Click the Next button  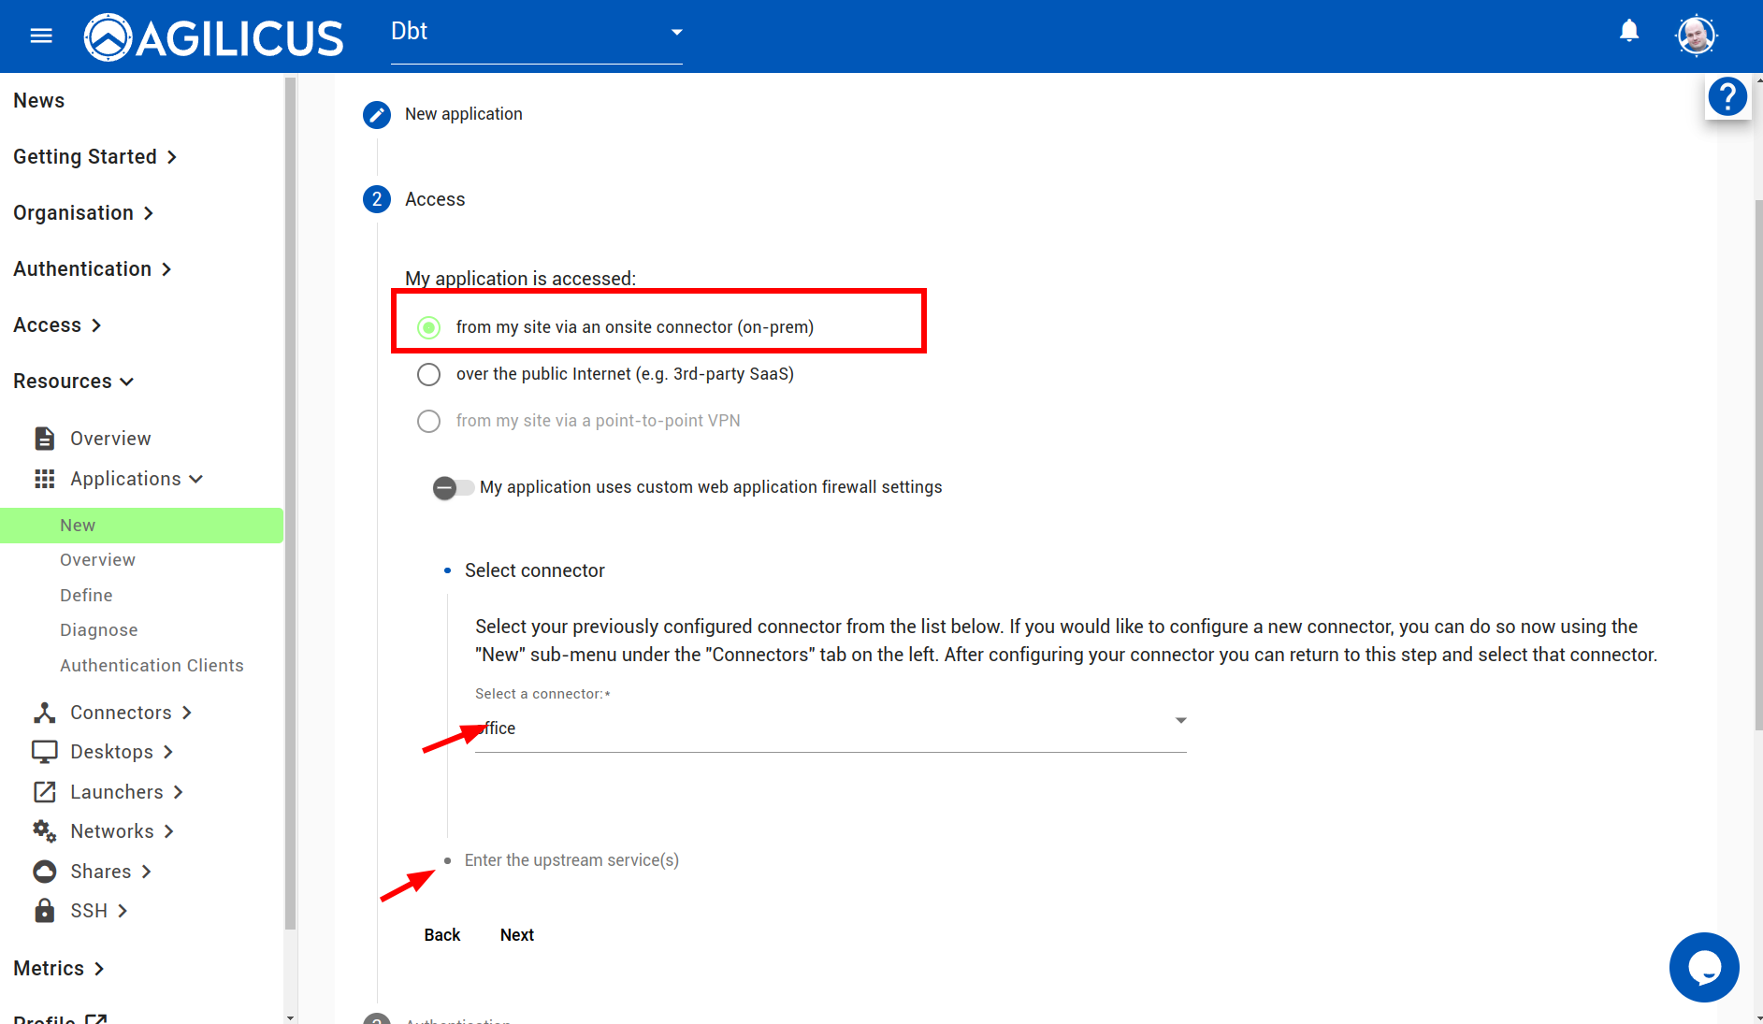tap(516, 935)
